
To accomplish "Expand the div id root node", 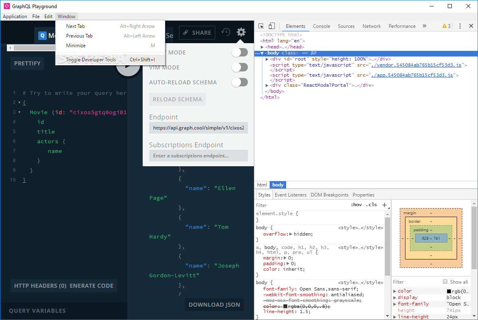I will point(267,59).
